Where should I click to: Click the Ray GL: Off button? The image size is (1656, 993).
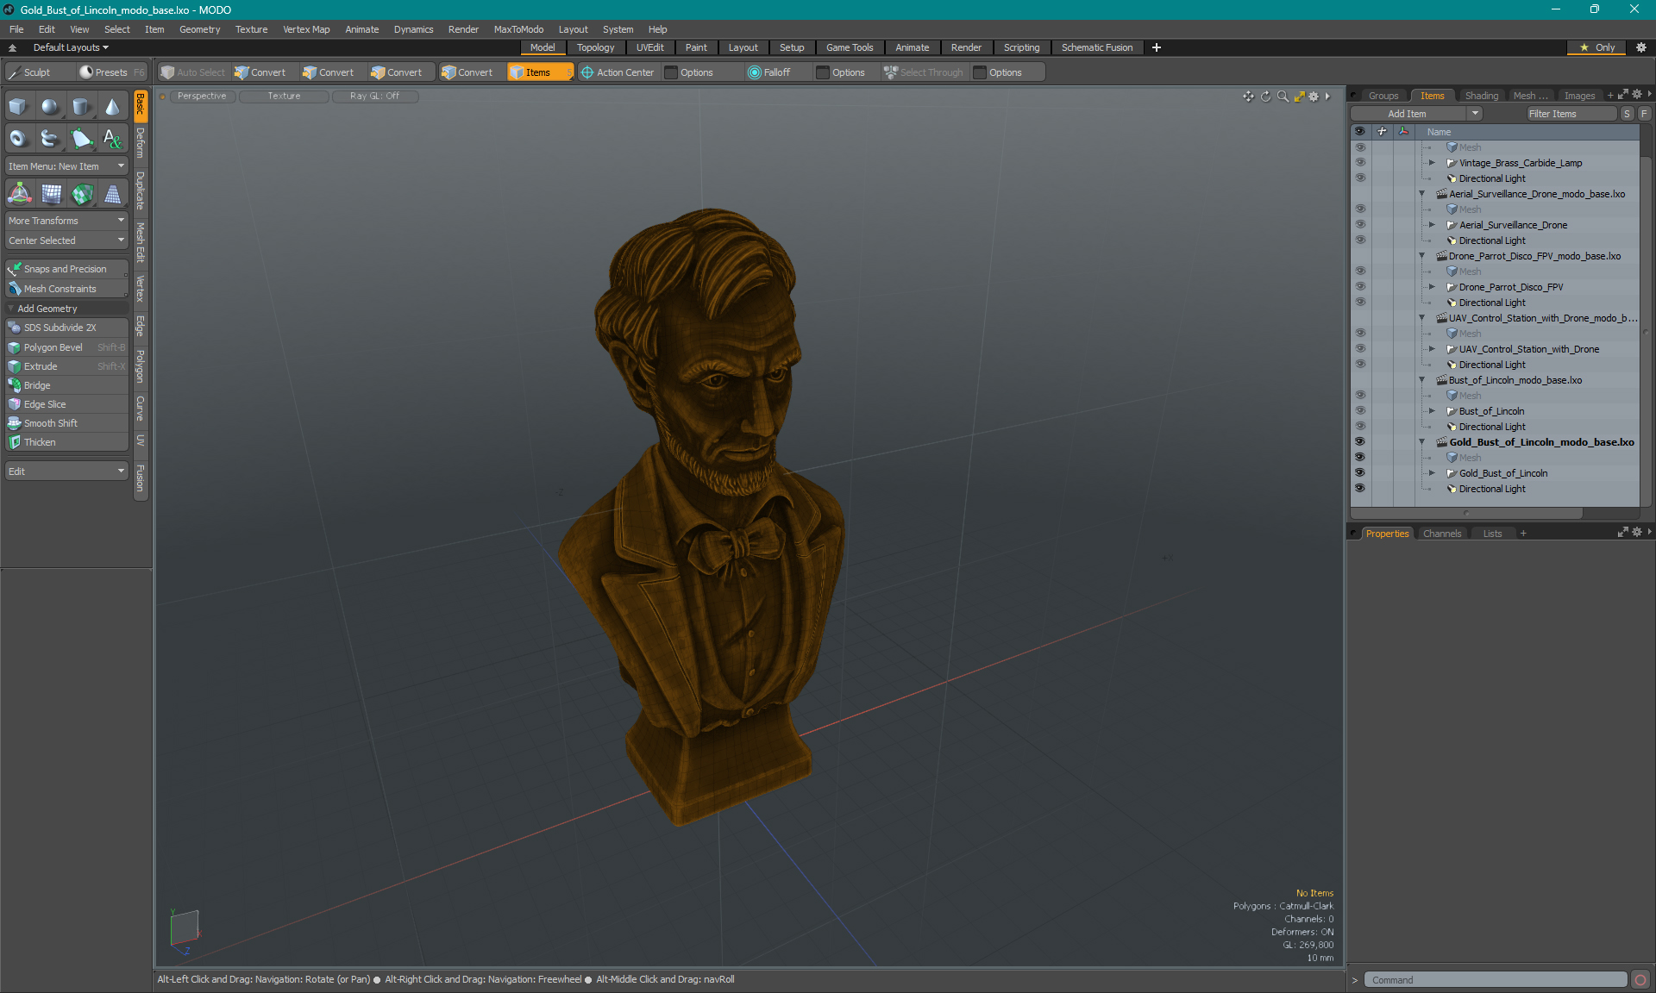[x=374, y=96]
